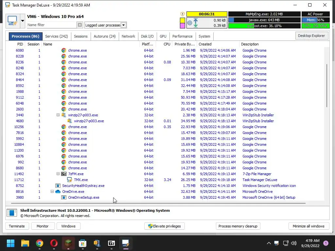Click the Windows button at the bottom
Viewport: 335px width, 251px height.
[68, 226]
